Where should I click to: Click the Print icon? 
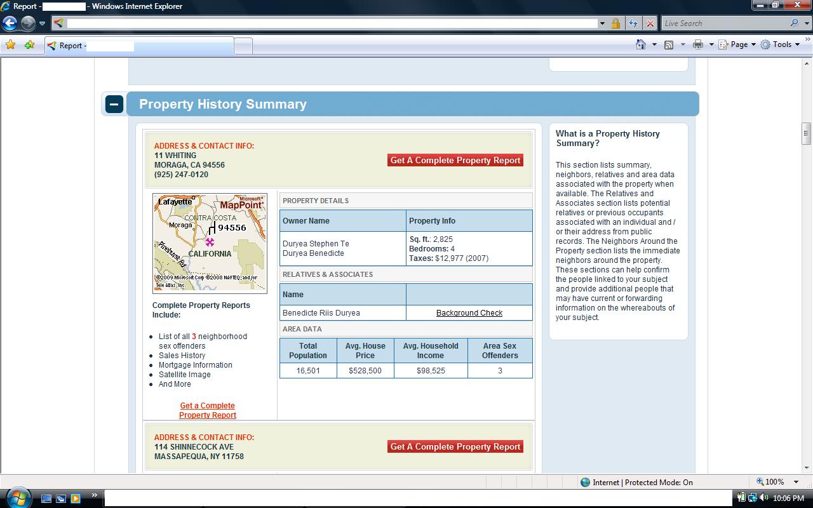click(698, 44)
